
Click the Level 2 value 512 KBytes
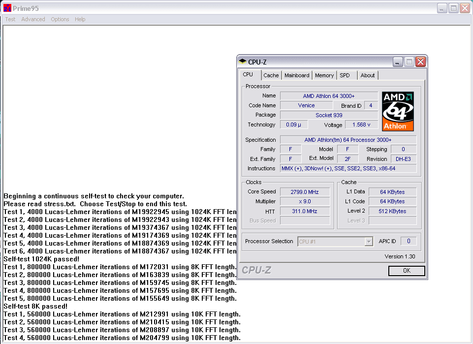(x=392, y=211)
